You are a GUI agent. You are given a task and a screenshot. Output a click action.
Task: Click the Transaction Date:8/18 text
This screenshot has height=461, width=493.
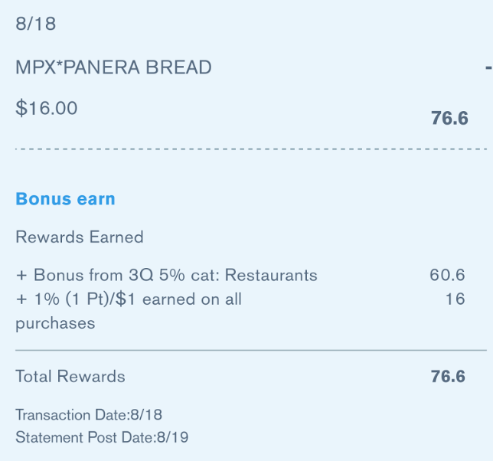pos(89,415)
